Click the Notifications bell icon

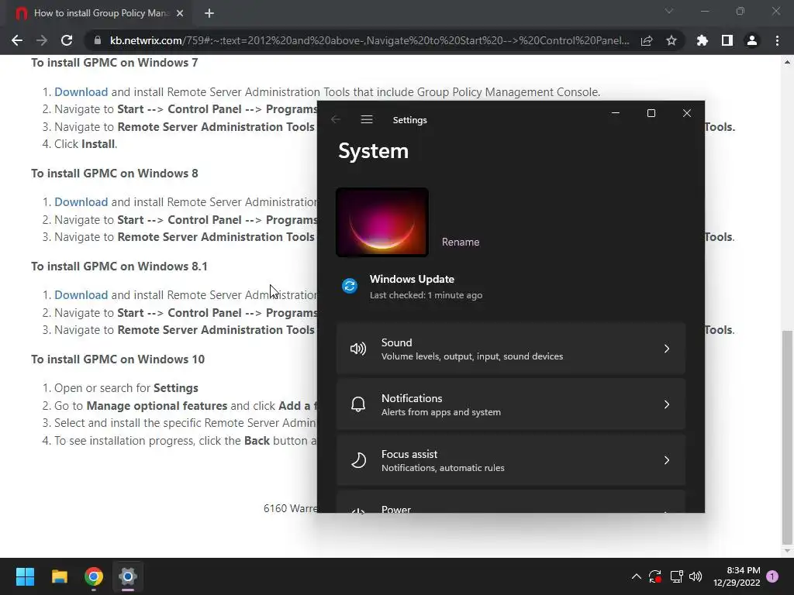tap(358, 404)
